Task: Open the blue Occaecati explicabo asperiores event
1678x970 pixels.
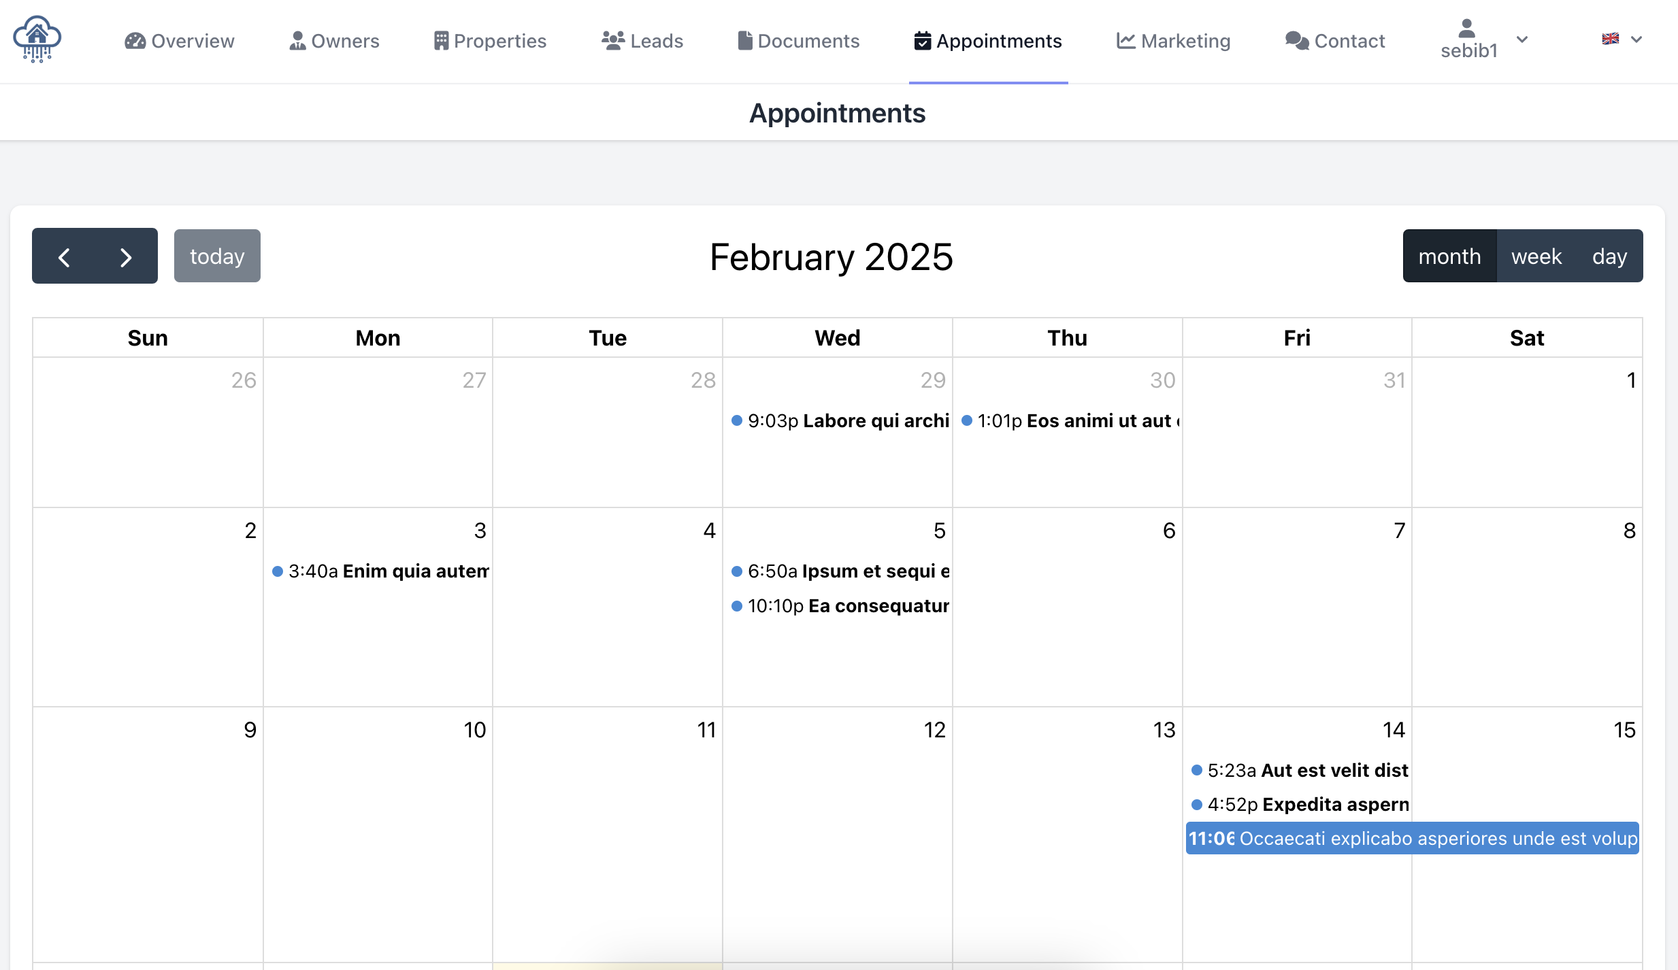Action: pos(1413,838)
